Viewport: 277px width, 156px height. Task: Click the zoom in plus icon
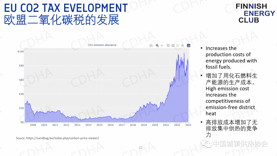pos(168,45)
